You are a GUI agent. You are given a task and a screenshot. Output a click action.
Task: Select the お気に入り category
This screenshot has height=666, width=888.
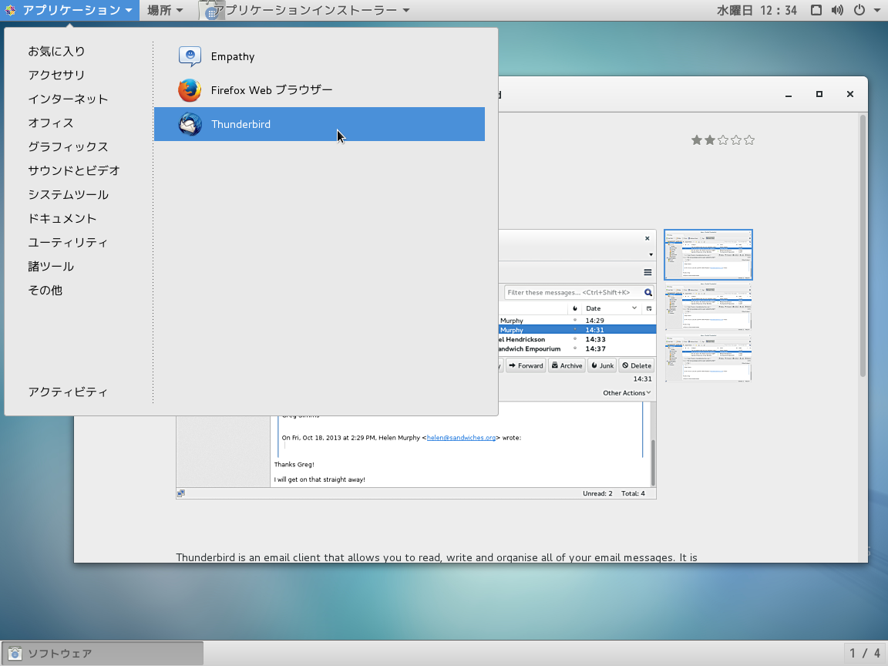click(56, 51)
